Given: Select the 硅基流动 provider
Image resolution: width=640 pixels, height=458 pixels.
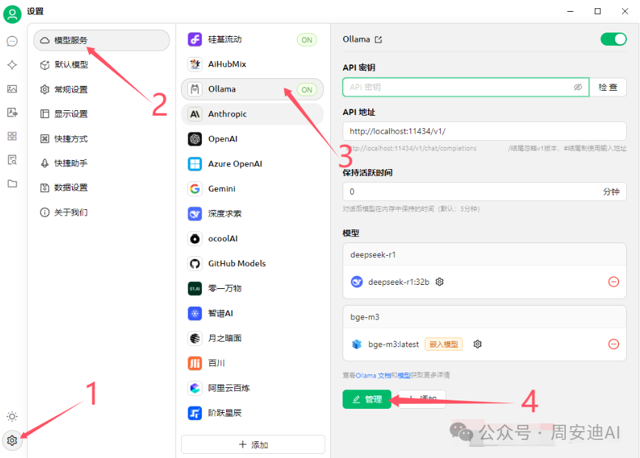Looking at the screenshot, I should coord(252,39).
